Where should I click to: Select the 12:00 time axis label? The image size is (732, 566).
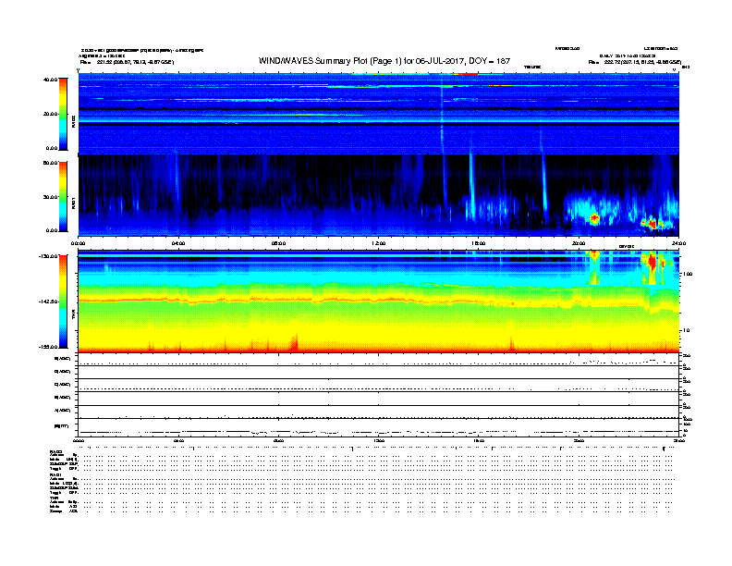click(379, 243)
